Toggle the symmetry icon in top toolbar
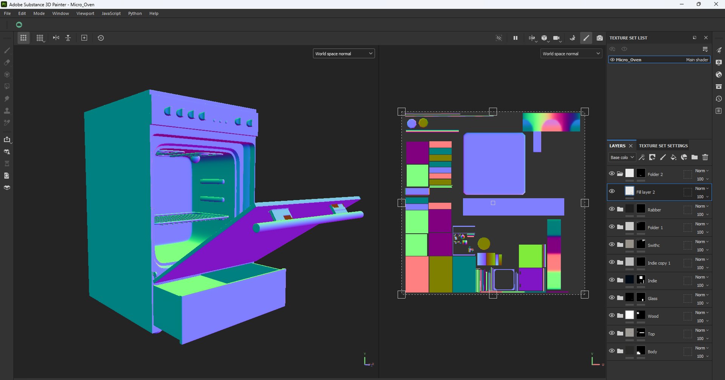Screen dimensions: 725x380 coord(56,38)
